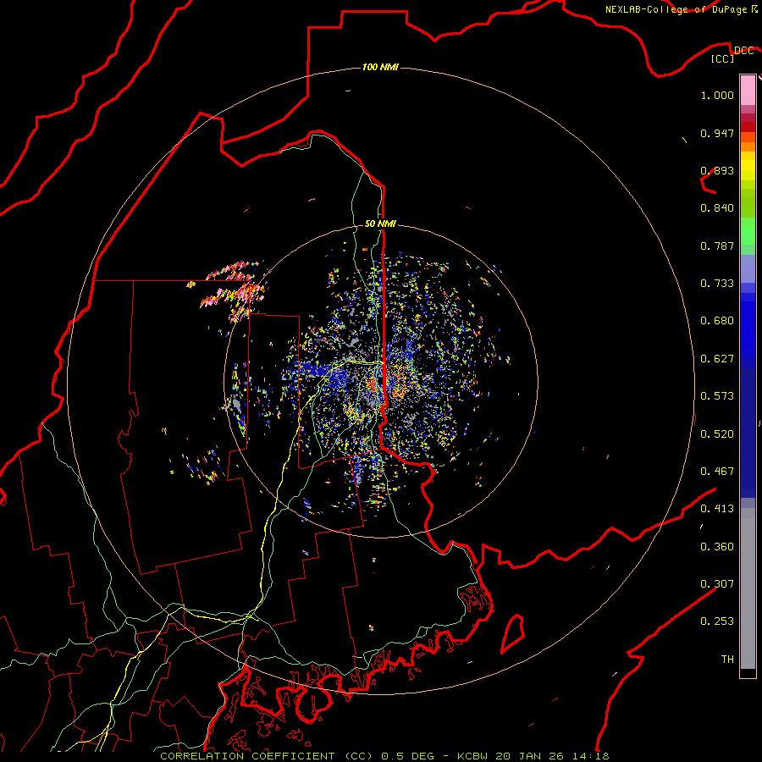Click the 0.253 legend value
762x762 pixels.
(717, 621)
